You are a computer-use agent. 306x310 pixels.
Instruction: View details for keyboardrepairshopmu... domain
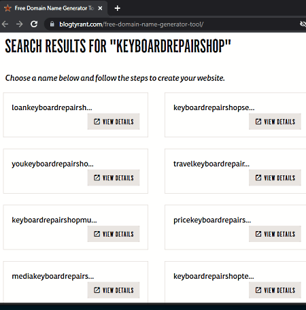pyautogui.click(x=114, y=234)
